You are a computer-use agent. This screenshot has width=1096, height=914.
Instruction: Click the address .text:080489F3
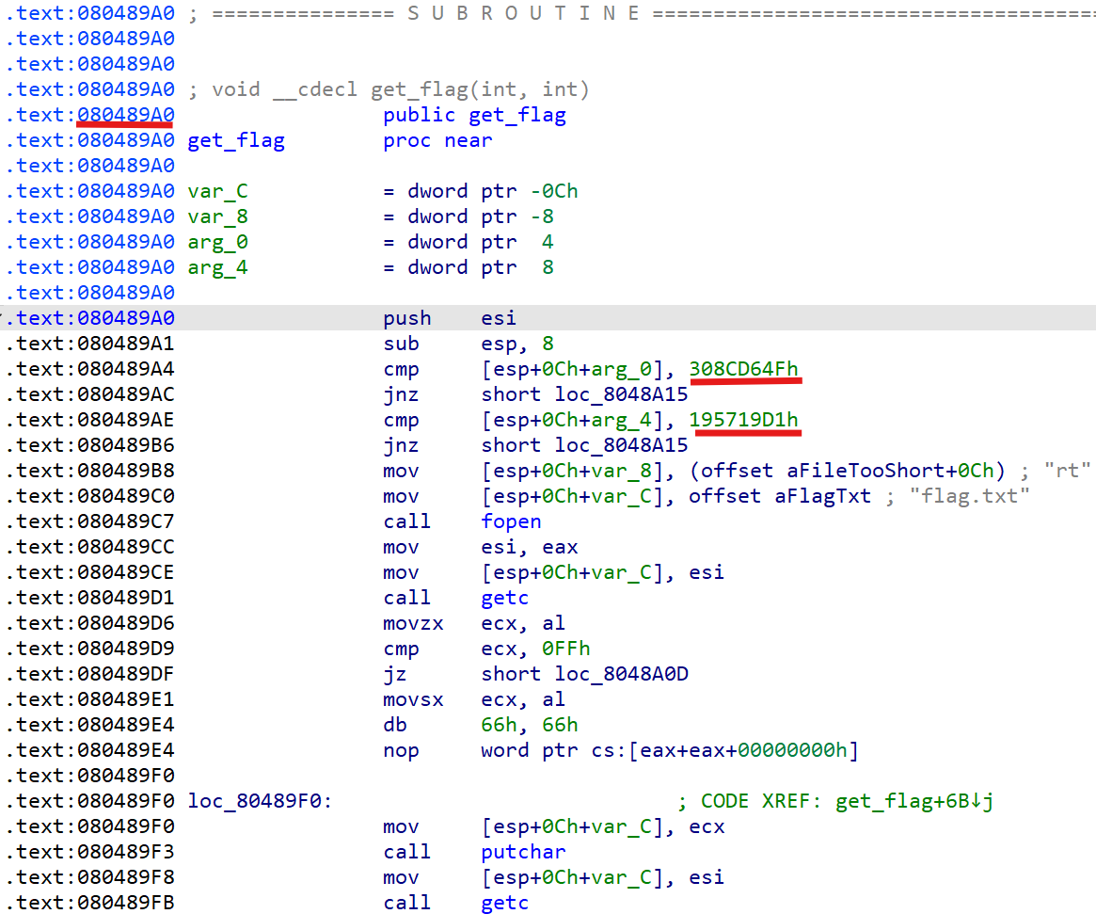click(x=89, y=852)
